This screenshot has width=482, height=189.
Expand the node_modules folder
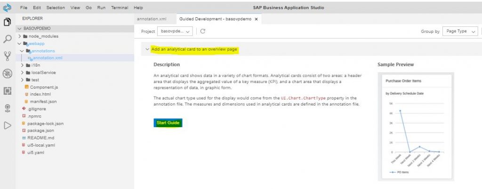point(20,36)
